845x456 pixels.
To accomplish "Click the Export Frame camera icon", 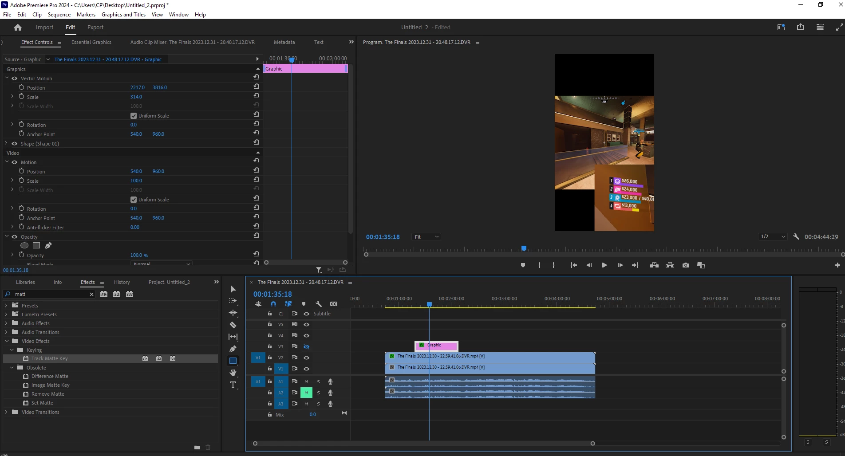I will click(x=686, y=265).
